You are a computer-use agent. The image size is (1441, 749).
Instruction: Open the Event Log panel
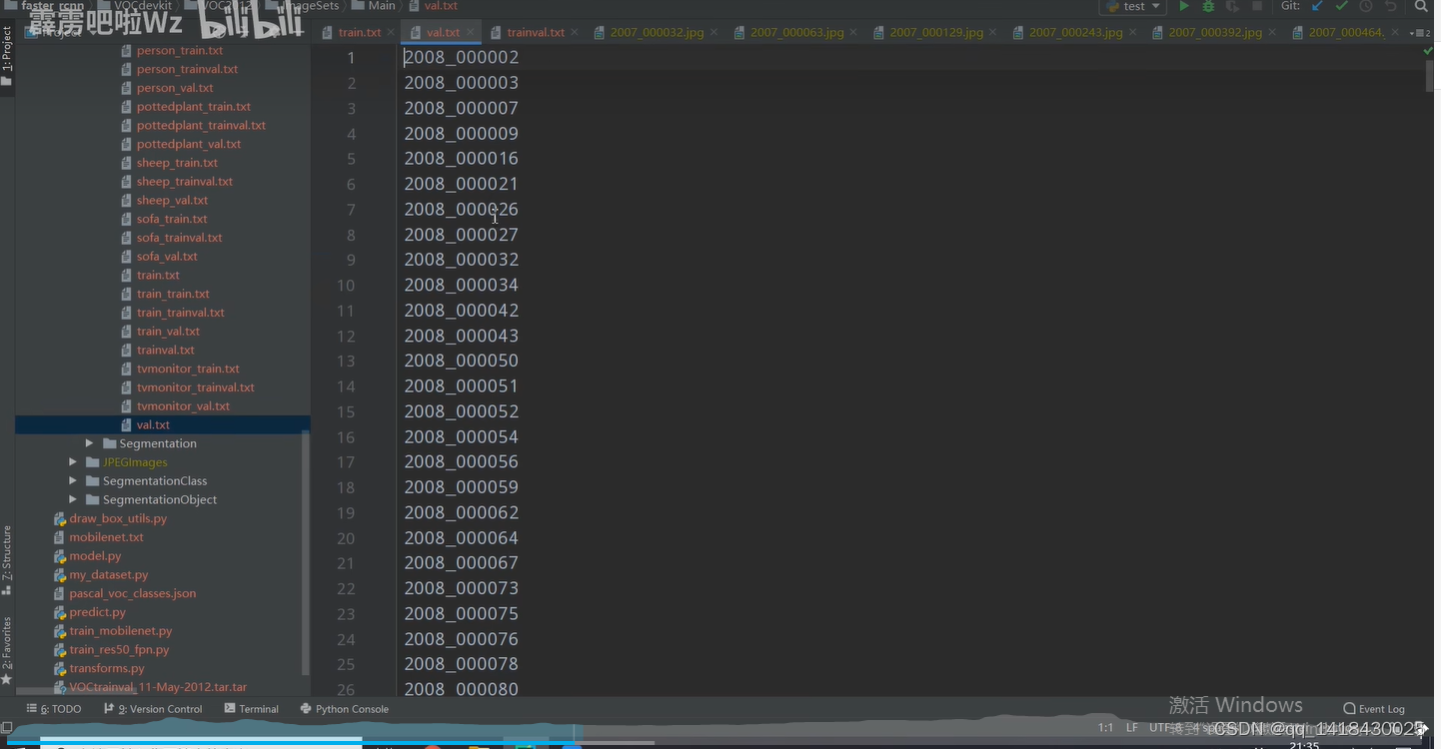click(1374, 709)
